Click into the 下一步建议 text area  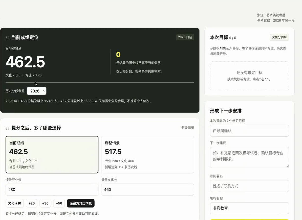point(249,157)
